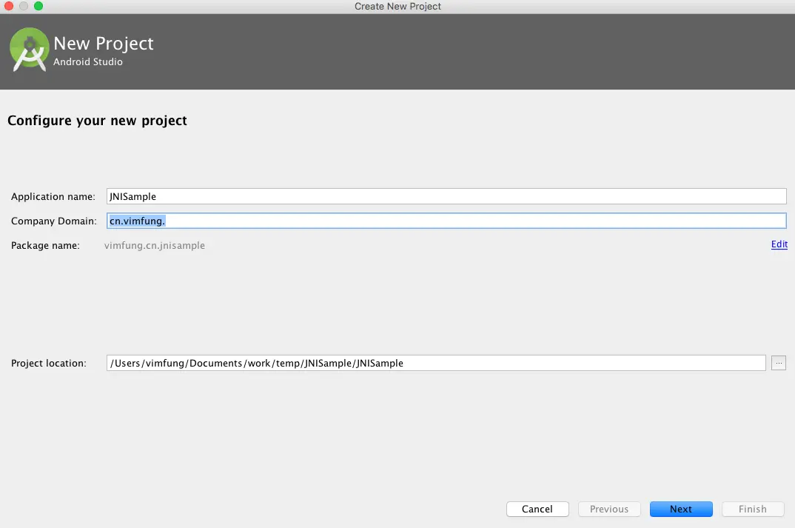Focus the Company Domain input field

pyautogui.click(x=446, y=221)
